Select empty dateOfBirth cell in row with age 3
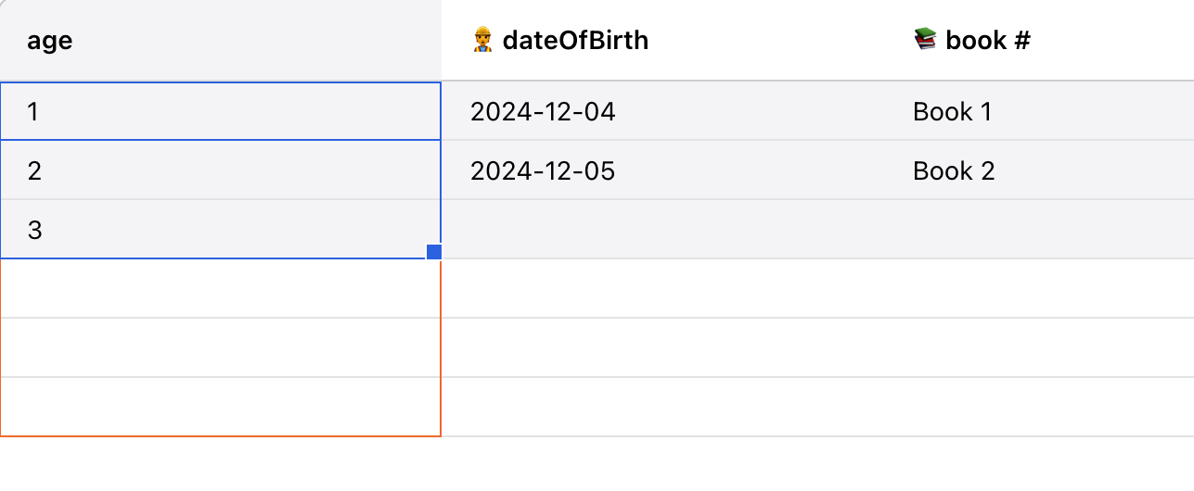 (x=662, y=230)
